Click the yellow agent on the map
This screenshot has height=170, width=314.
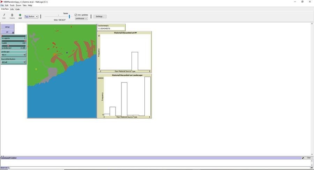click(x=36, y=69)
